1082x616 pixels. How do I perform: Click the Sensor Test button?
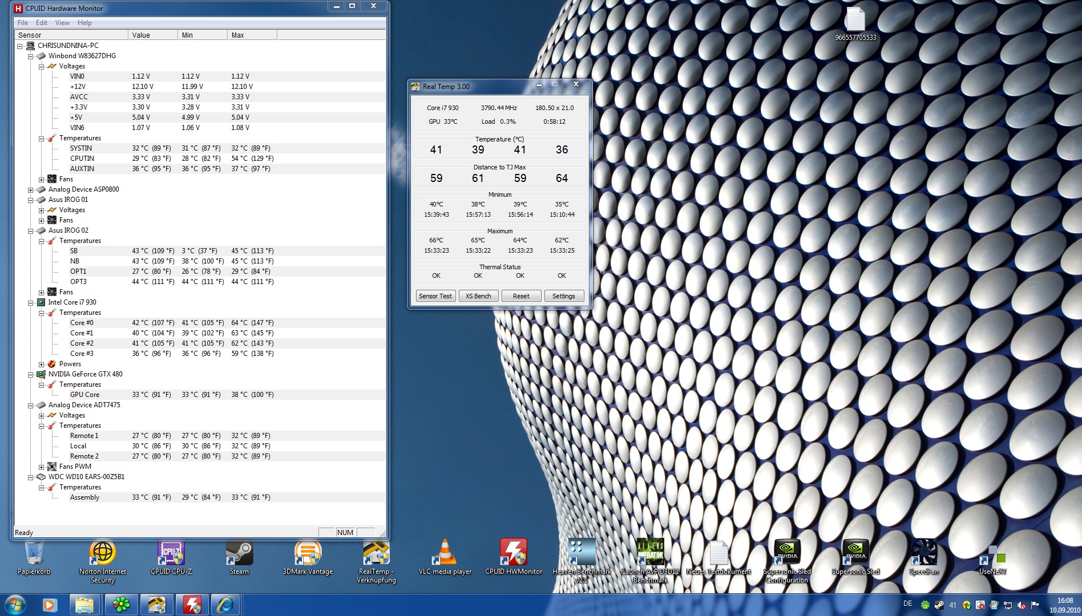(435, 296)
